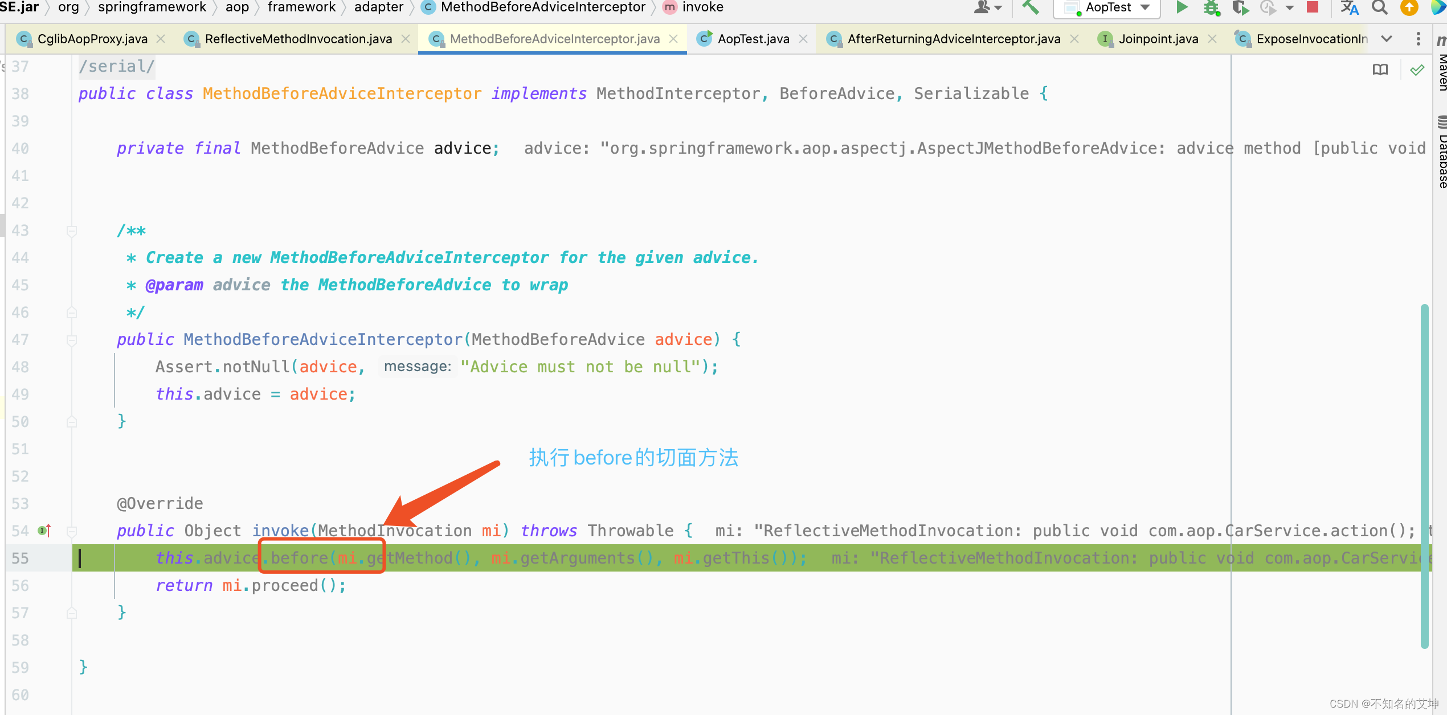Click the invoke breadcrumb item
Image resolution: width=1447 pixels, height=715 pixels.
click(x=702, y=7)
